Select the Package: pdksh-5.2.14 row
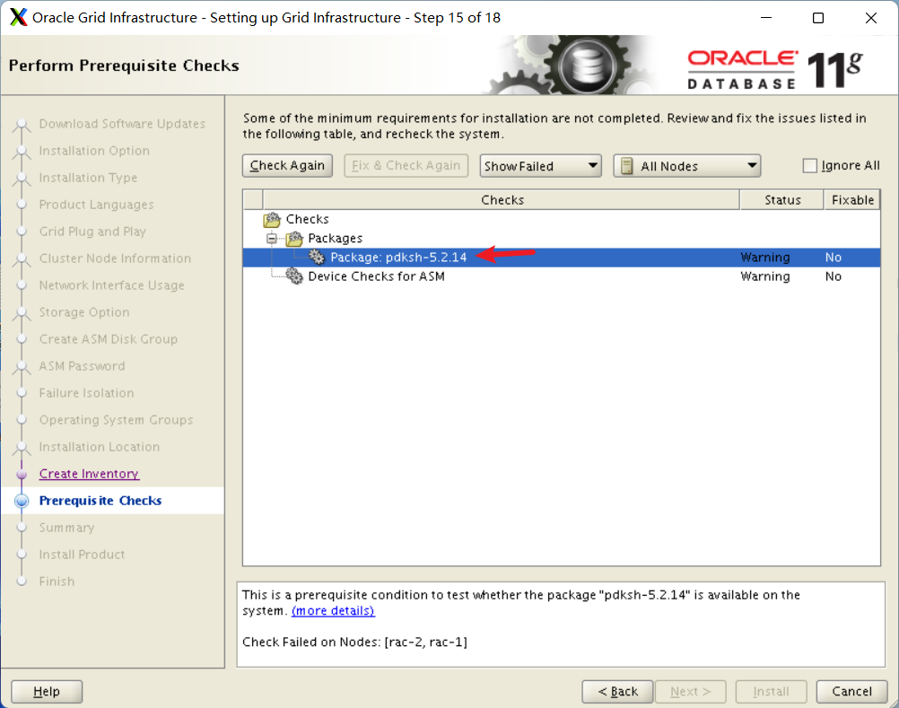 (562, 258)
